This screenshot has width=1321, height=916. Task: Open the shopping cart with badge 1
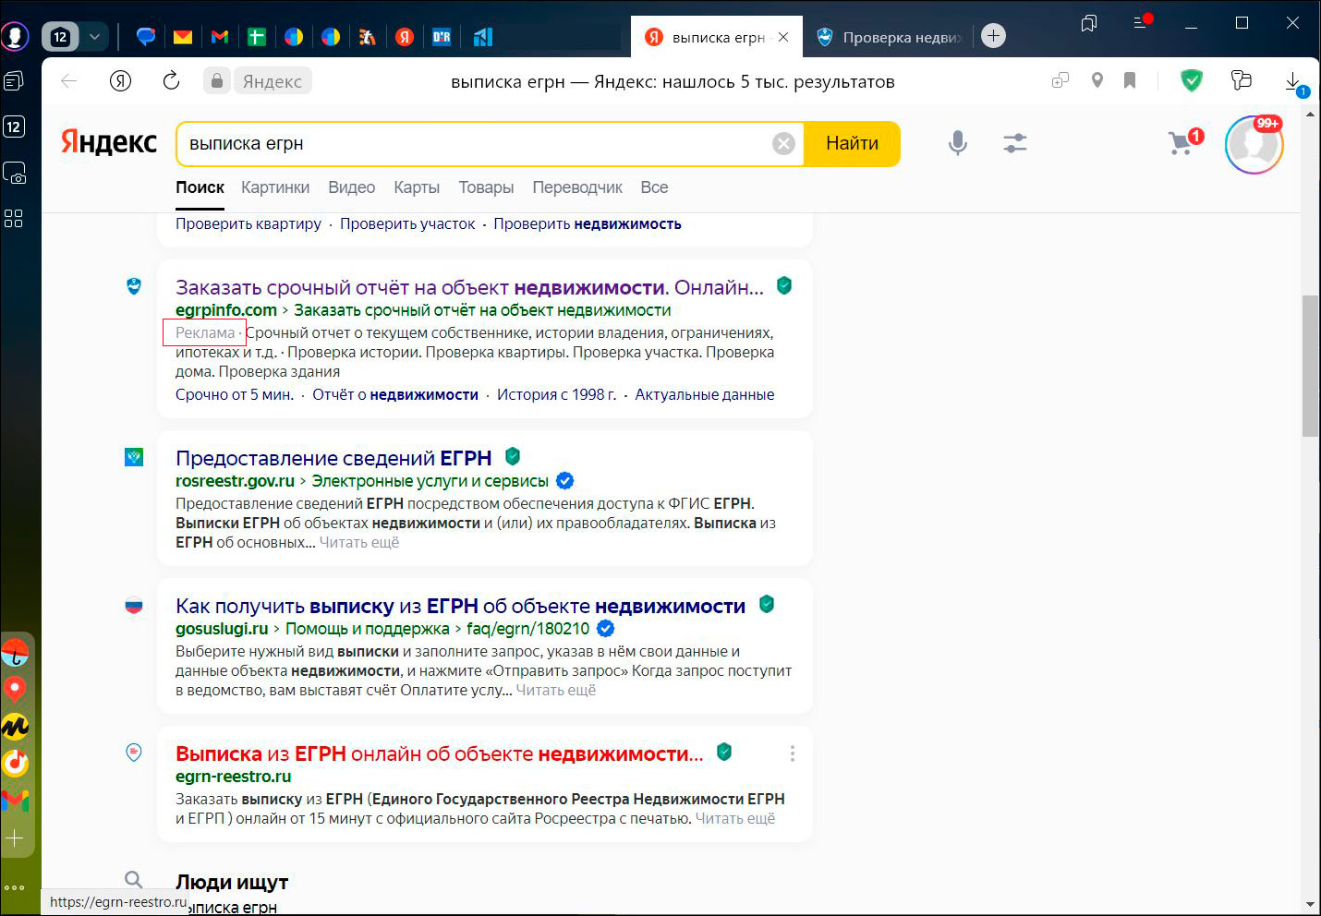tap(1182, 144)
